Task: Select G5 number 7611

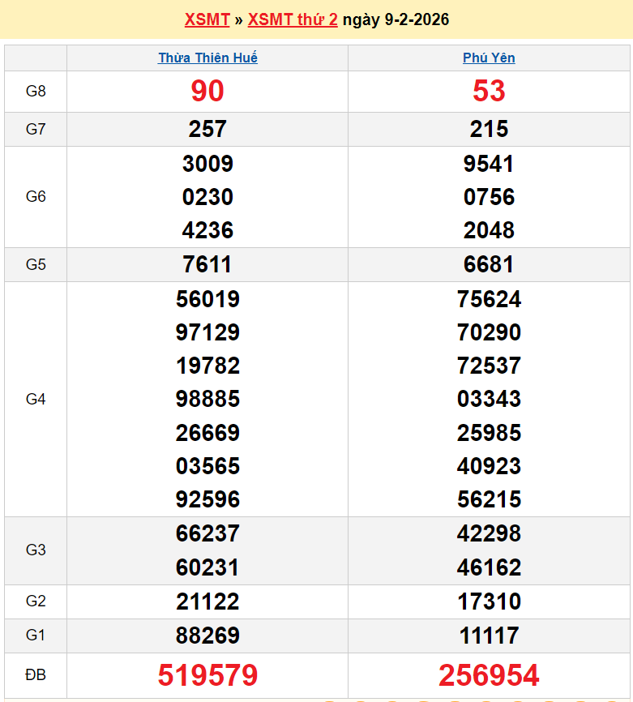Action: click(207, 264)
